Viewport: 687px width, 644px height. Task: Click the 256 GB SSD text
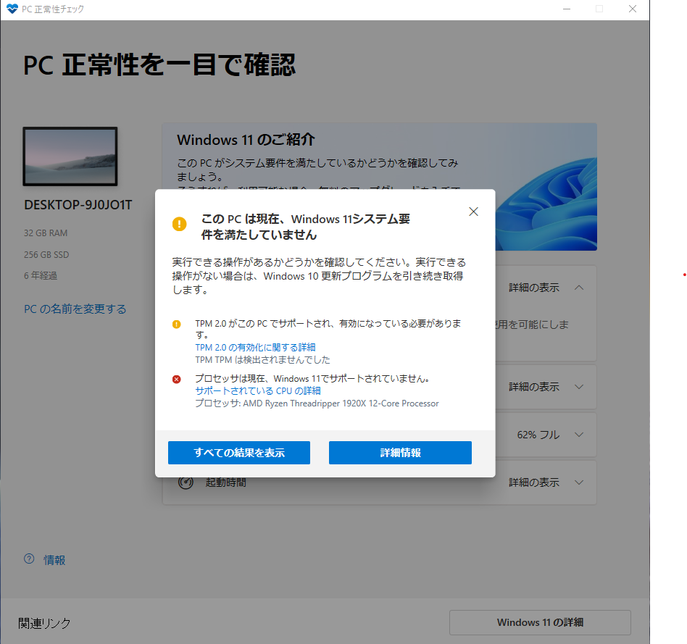pyautogui.click(x=46, y=254)
